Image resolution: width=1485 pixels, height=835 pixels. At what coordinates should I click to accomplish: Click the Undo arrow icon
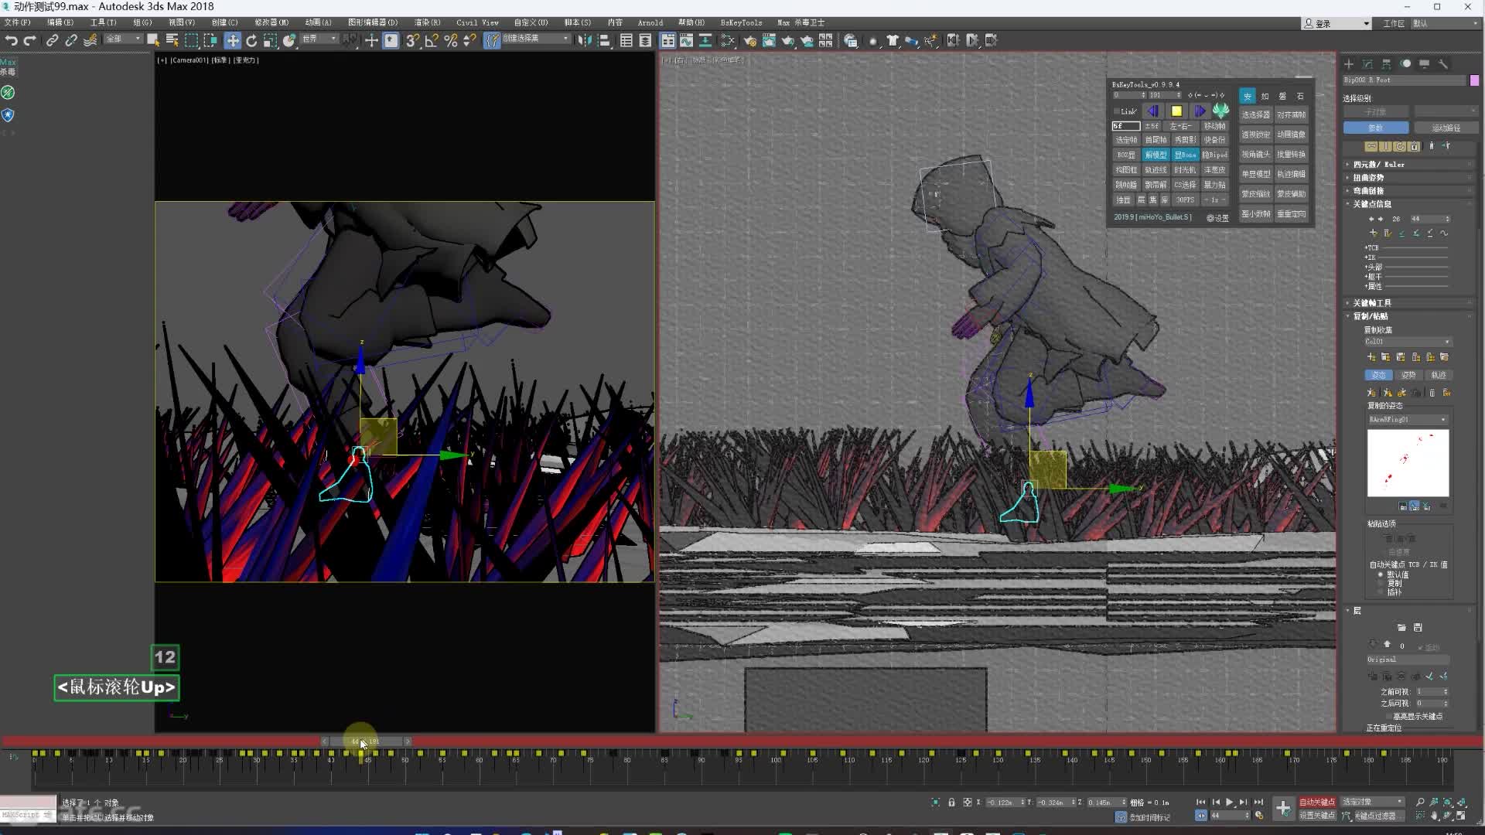click(11, 40)
